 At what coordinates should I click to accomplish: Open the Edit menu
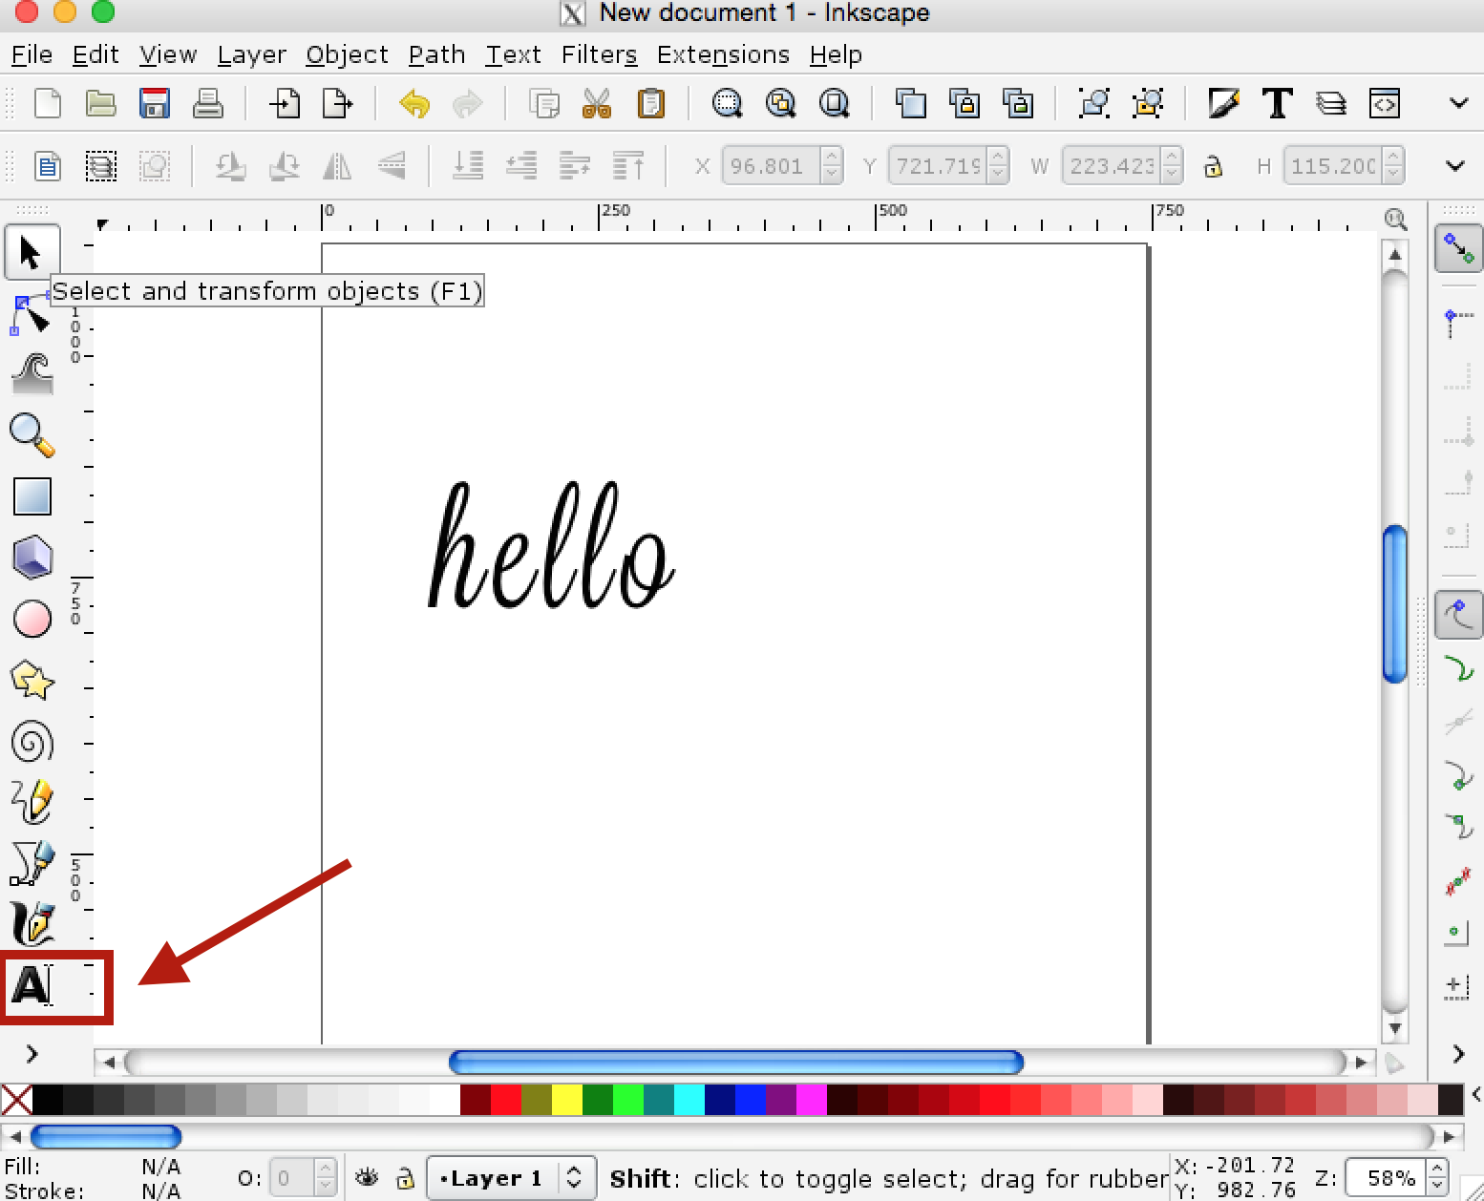(x=95, y=55)
